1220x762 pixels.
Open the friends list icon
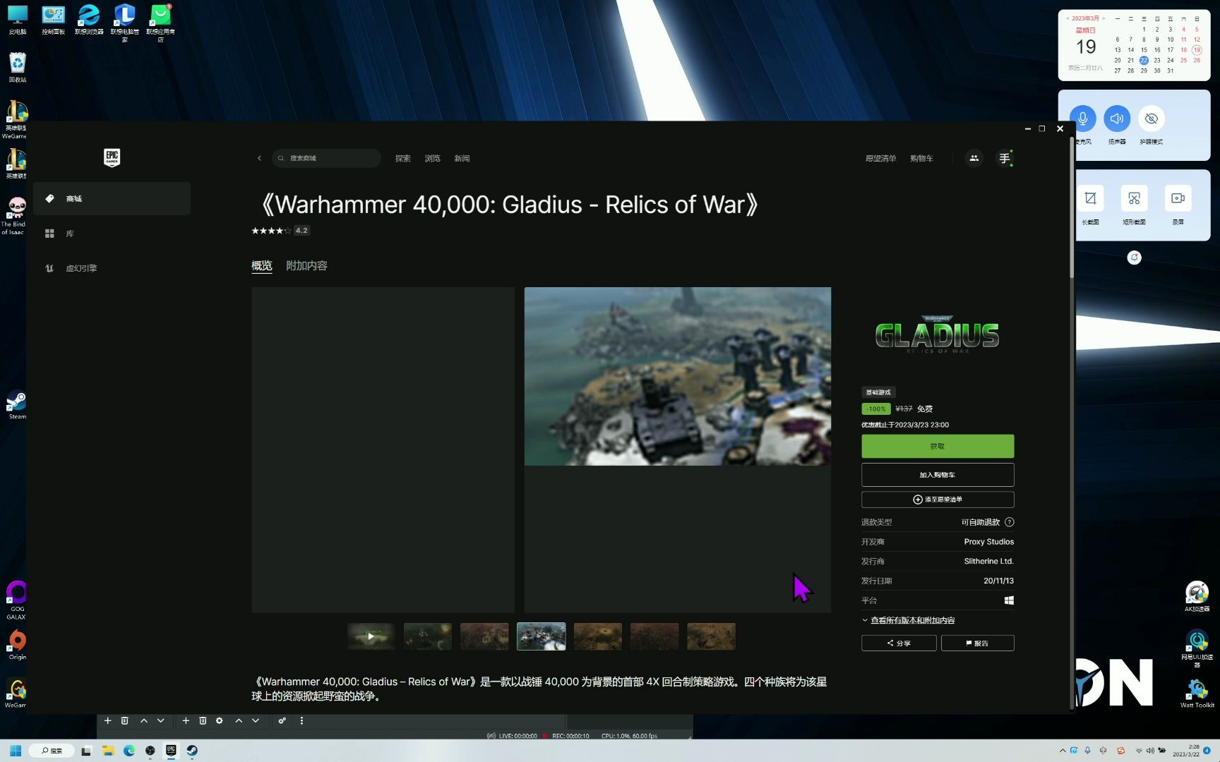pos(974,158)
